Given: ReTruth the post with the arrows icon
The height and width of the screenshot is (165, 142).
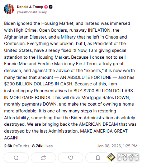Looking at the screenshot, I should [43, 158].
